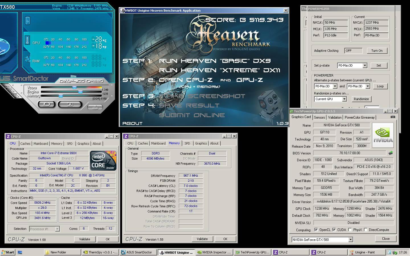Open PowerColor Giveaway tab in GPU-Z
This screenshot has height=256, width=410.
(x=360, y=117)
